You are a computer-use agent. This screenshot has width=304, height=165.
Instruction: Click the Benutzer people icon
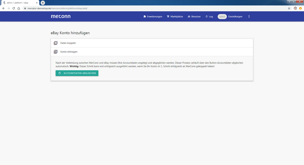pyautogui.click(x=189, y=16)
